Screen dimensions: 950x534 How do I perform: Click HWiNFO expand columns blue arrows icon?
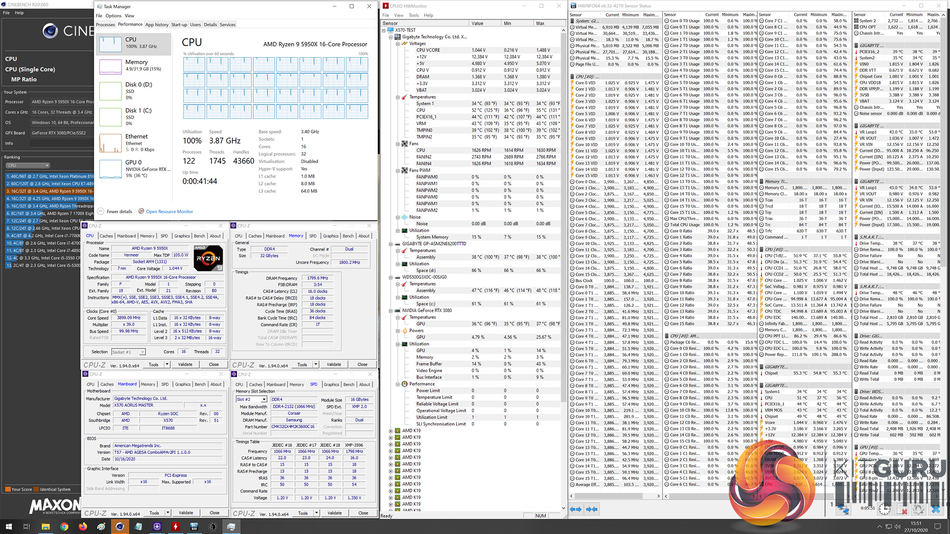576,509
